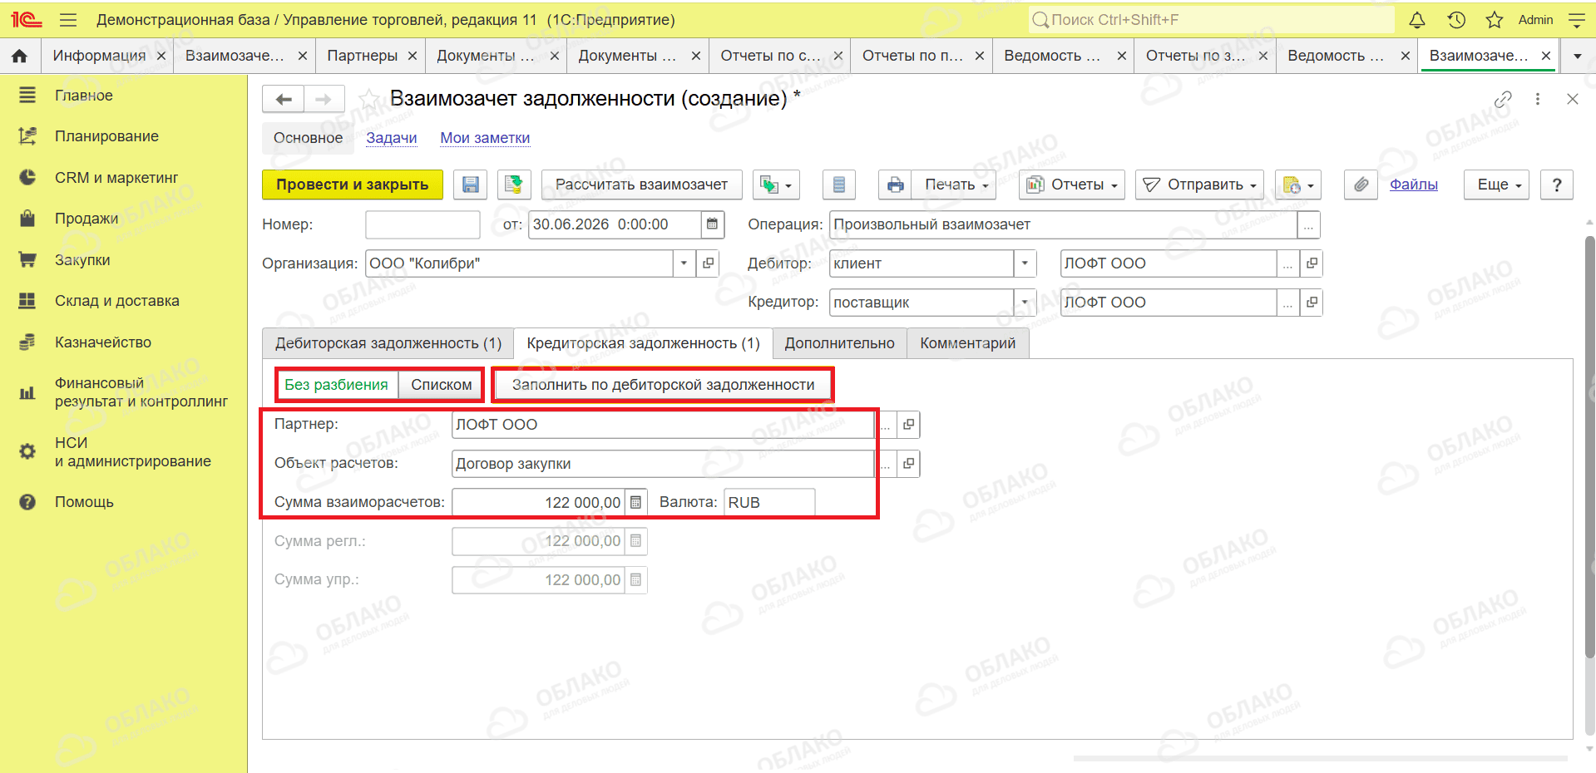Expand creditor type поставщик dropdown
The width and height of the screenshot is (1596, 773).
1025,303
